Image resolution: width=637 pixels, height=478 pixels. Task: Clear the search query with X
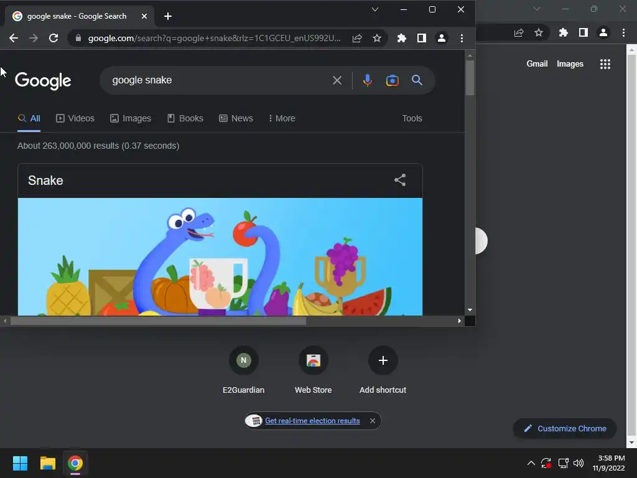point(337,80)
